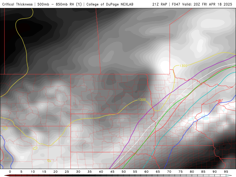Select the "30" value on the RH legend

[x=78, y=172]
